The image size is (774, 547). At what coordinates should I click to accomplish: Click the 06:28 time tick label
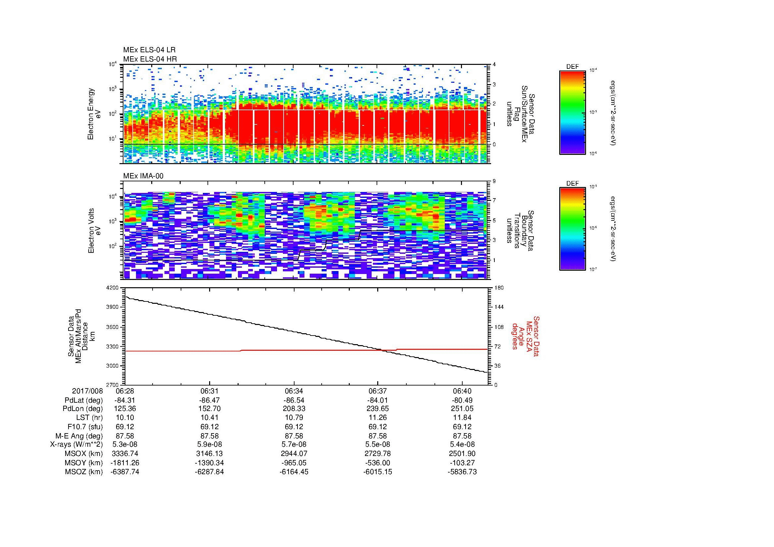[125, 391]
